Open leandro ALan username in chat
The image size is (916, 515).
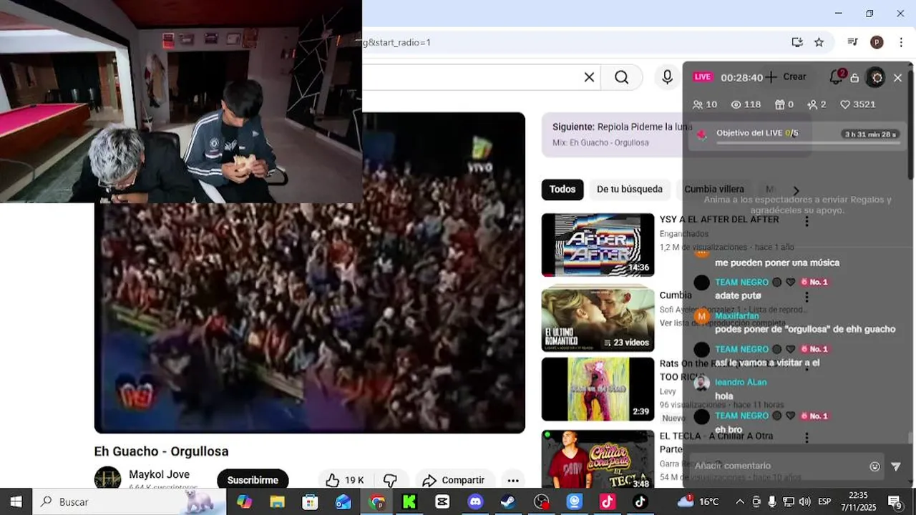click(741, 382)
